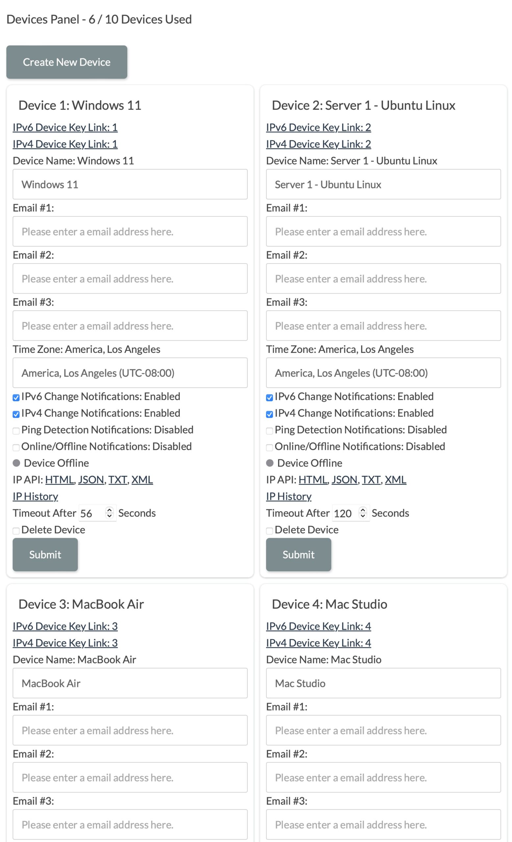The height and width of the screenshot is (842, 512).
Task: Enable Online/Offline Notifications for Windows 11
Action: 16,447
